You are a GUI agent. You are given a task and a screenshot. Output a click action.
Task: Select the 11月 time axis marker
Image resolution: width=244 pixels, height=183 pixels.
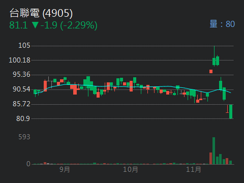(x=193, y=169)
